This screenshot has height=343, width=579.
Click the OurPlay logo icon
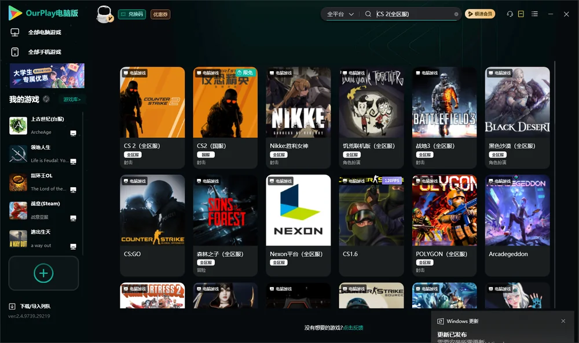click(x=15, y=13)
